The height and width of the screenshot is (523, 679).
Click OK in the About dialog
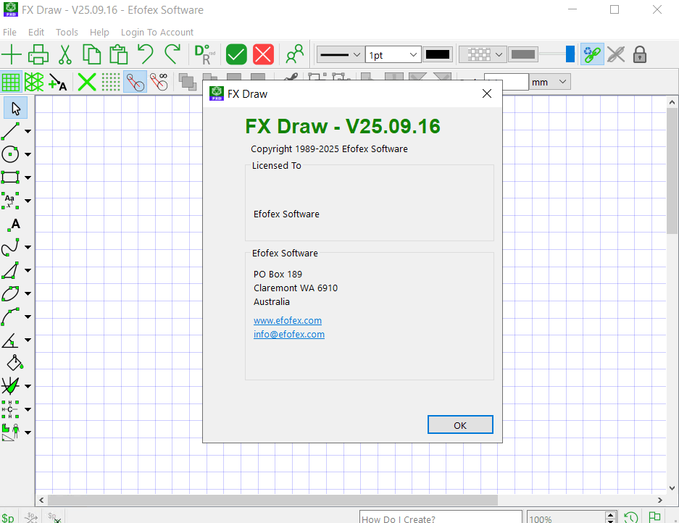pyautogui.click(x=460, y=424)
